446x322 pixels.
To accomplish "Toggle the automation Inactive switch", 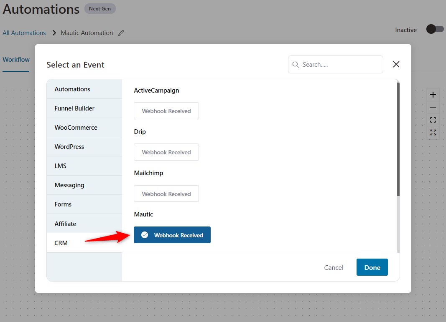I will (x=435, y=29).
